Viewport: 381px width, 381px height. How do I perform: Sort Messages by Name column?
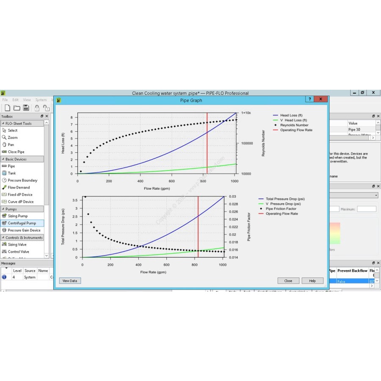[43, 271]
